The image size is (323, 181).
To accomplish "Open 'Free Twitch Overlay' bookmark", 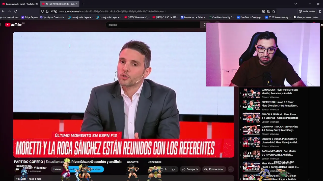I will (x=250, y=17).
